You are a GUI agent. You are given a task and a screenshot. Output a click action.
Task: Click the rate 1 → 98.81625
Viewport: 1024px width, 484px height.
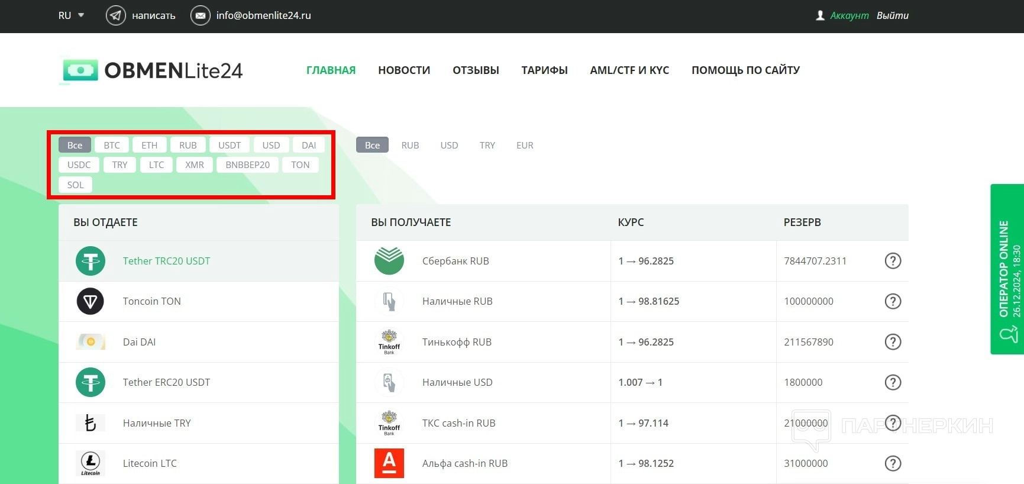649,301
